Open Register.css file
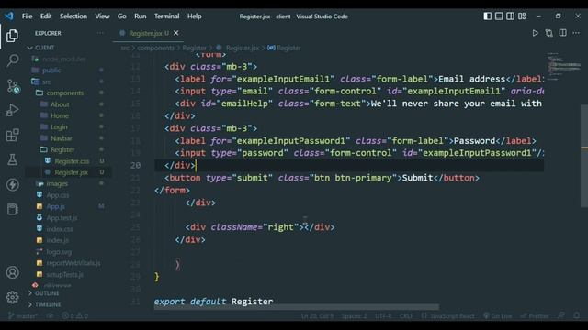Viewport: 588px width, 330px height. pos(72,161)
